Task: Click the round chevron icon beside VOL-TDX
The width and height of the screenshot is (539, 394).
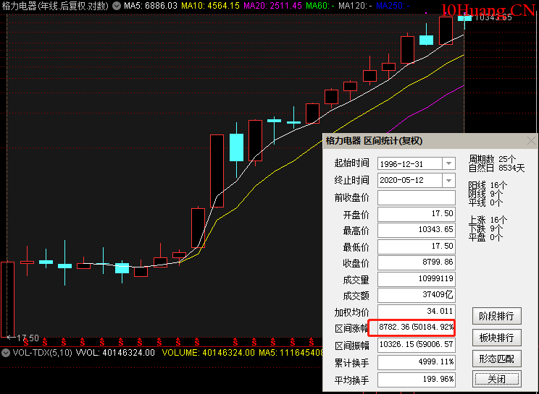Action: pos(6,353)
